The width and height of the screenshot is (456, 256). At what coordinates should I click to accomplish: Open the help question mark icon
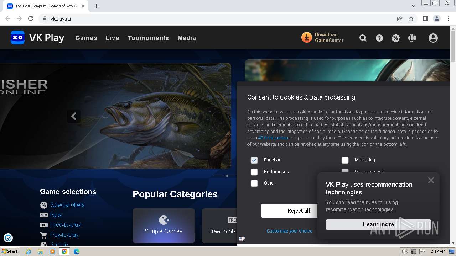tap(379, 38)
